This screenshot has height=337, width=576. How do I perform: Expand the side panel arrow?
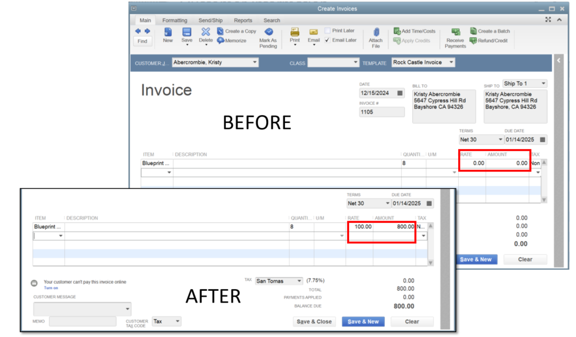(559, 60)
